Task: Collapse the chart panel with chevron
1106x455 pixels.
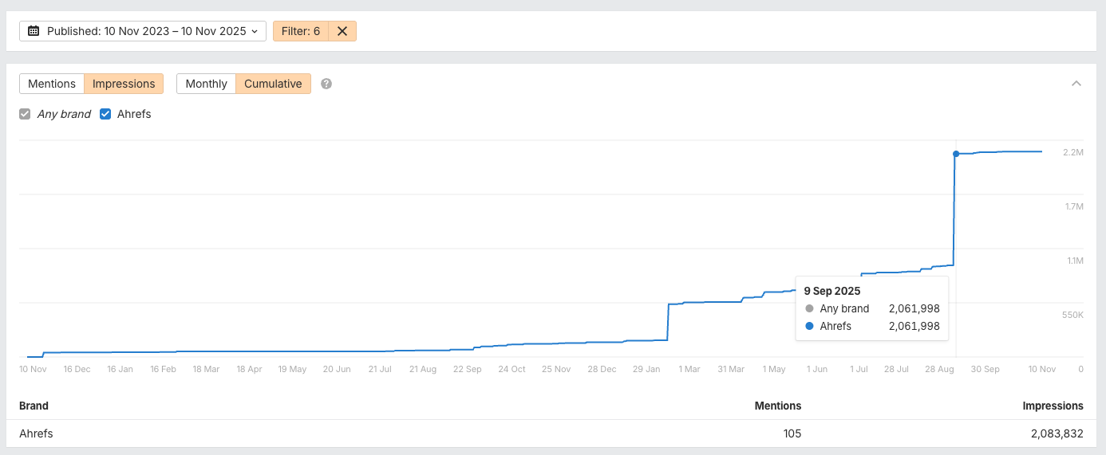Action: (x=1076, y=84)
